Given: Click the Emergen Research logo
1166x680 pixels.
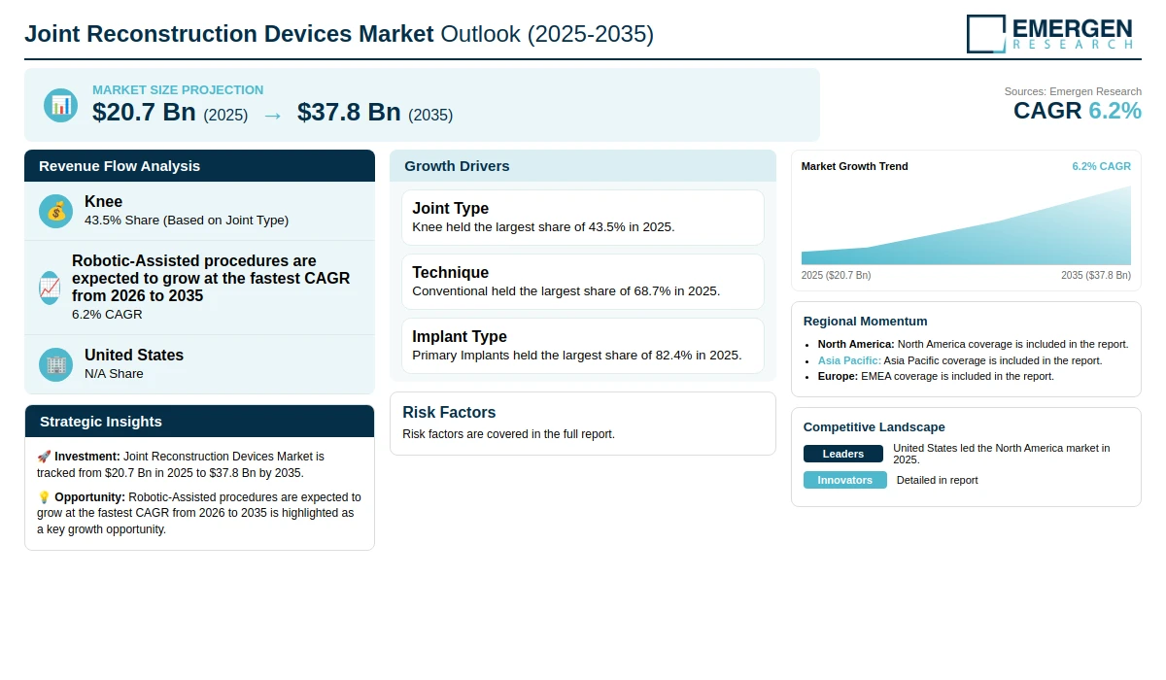Looking at the screenshot, I should click(x=1049, y=33).
